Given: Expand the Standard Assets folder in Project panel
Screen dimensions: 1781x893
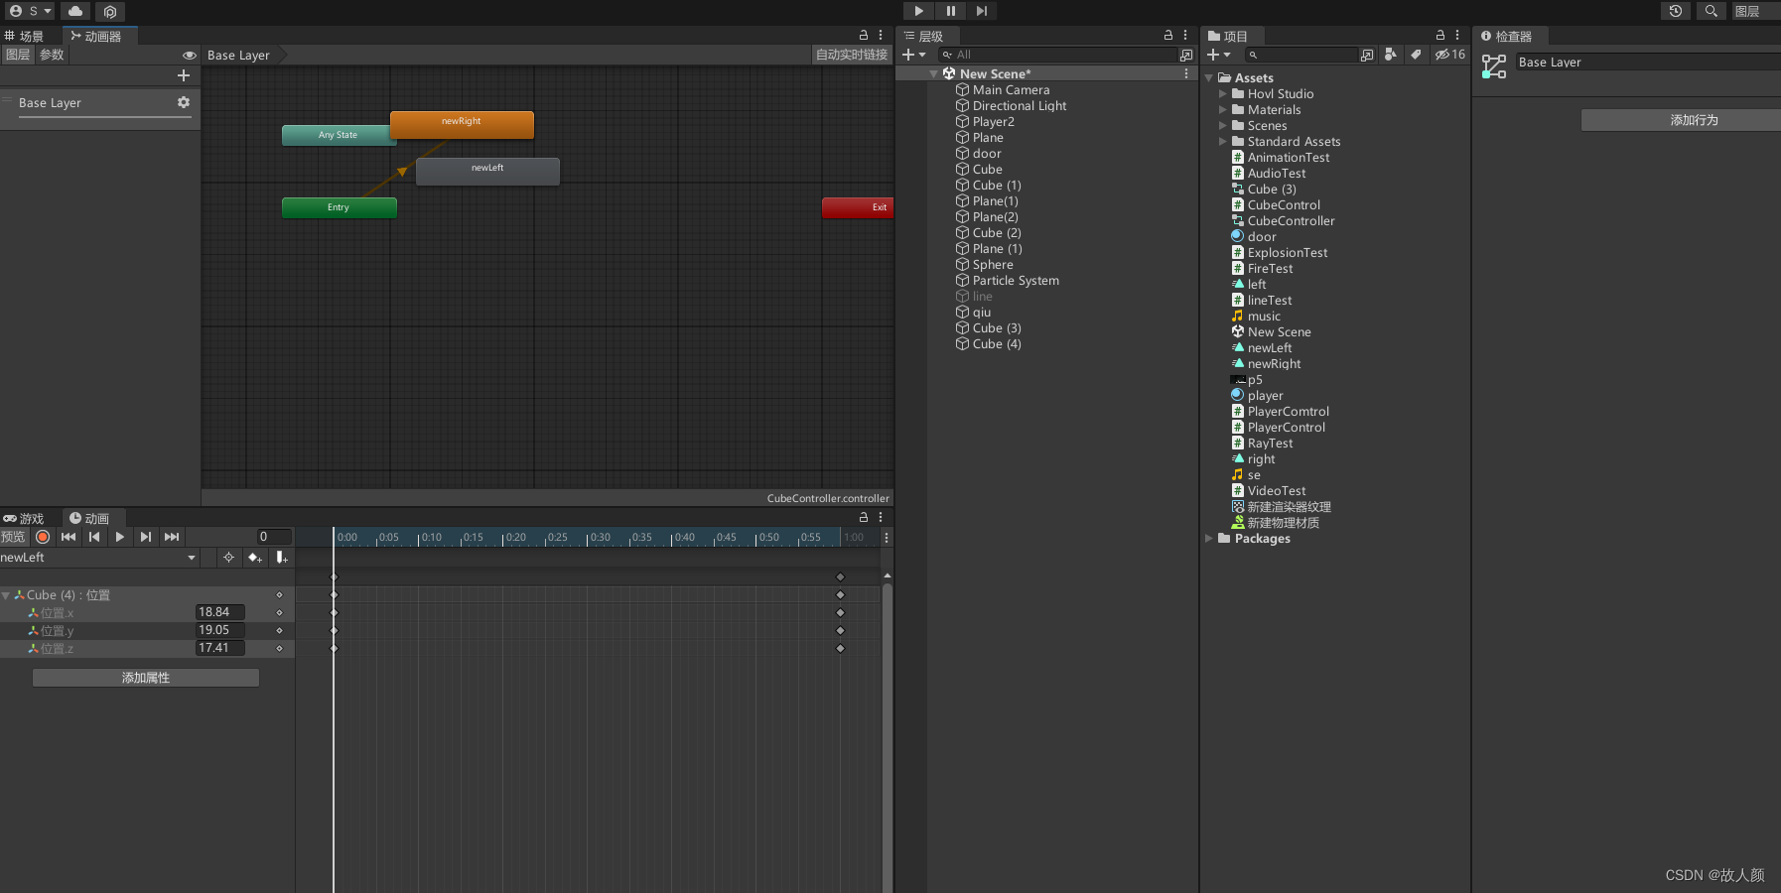Looking at the screenshot, I should point(1223,141).
